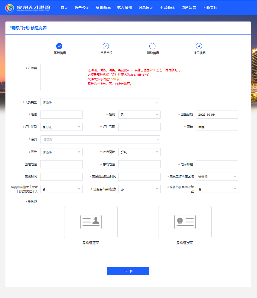Click the completed step 1 checkmark circle
This screenshot has height=298, width=257.
pyautogui.click(x=59, y=46)
